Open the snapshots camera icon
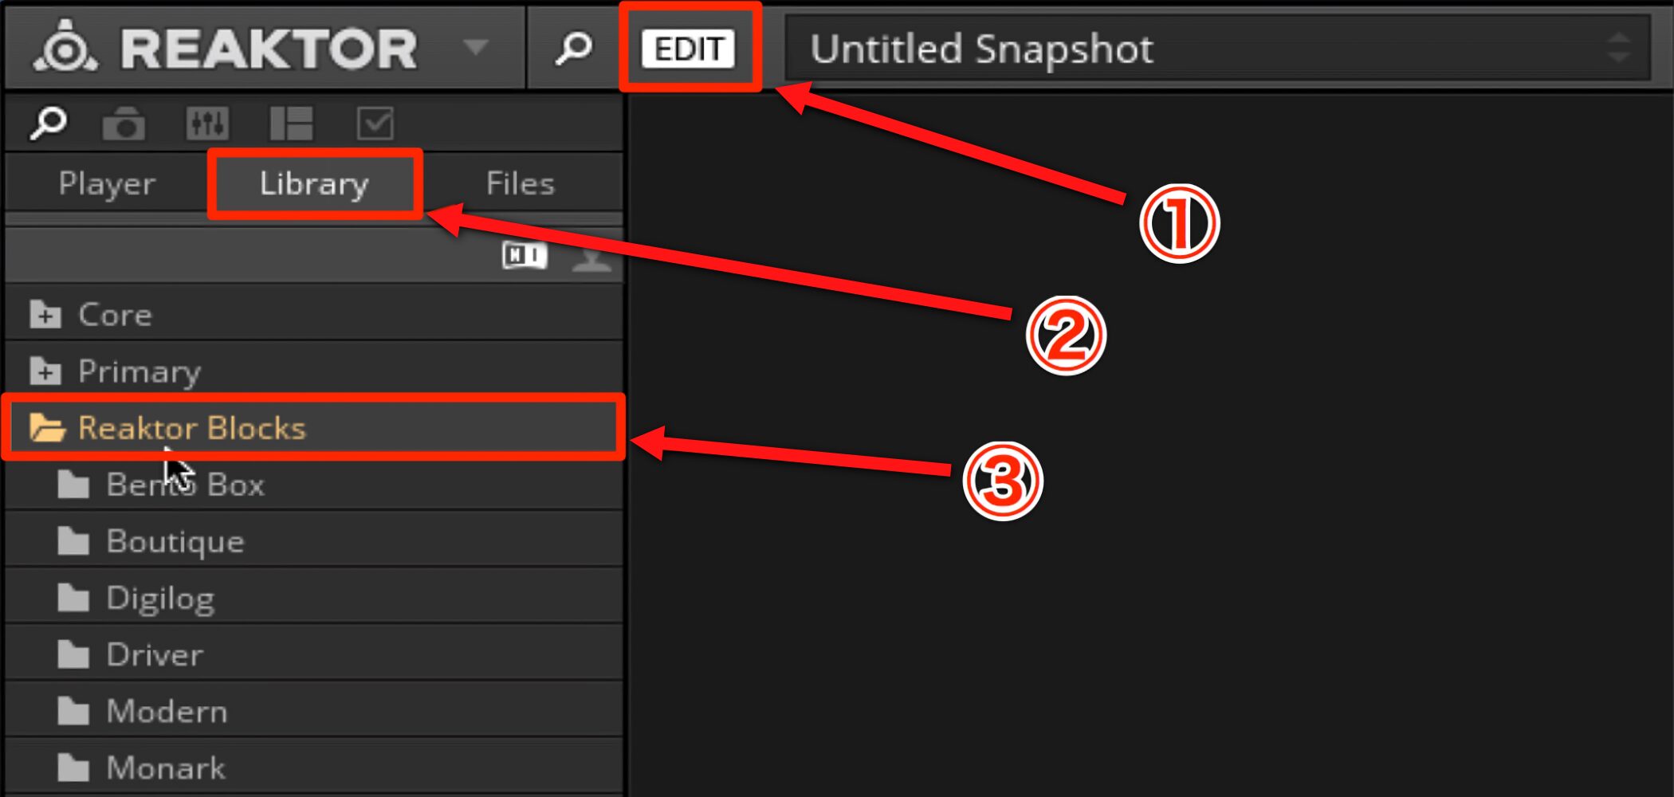Screen dimensions: 1674x797 [x=124, y=124]
